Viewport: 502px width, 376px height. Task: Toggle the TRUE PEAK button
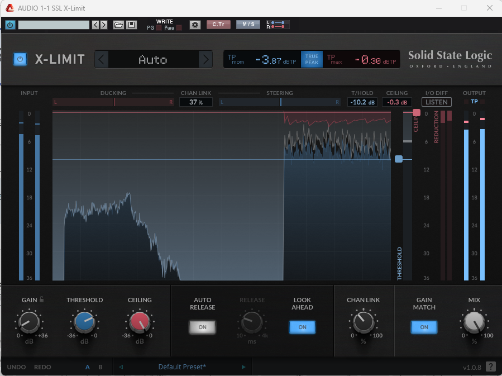[x=312, y=59]
